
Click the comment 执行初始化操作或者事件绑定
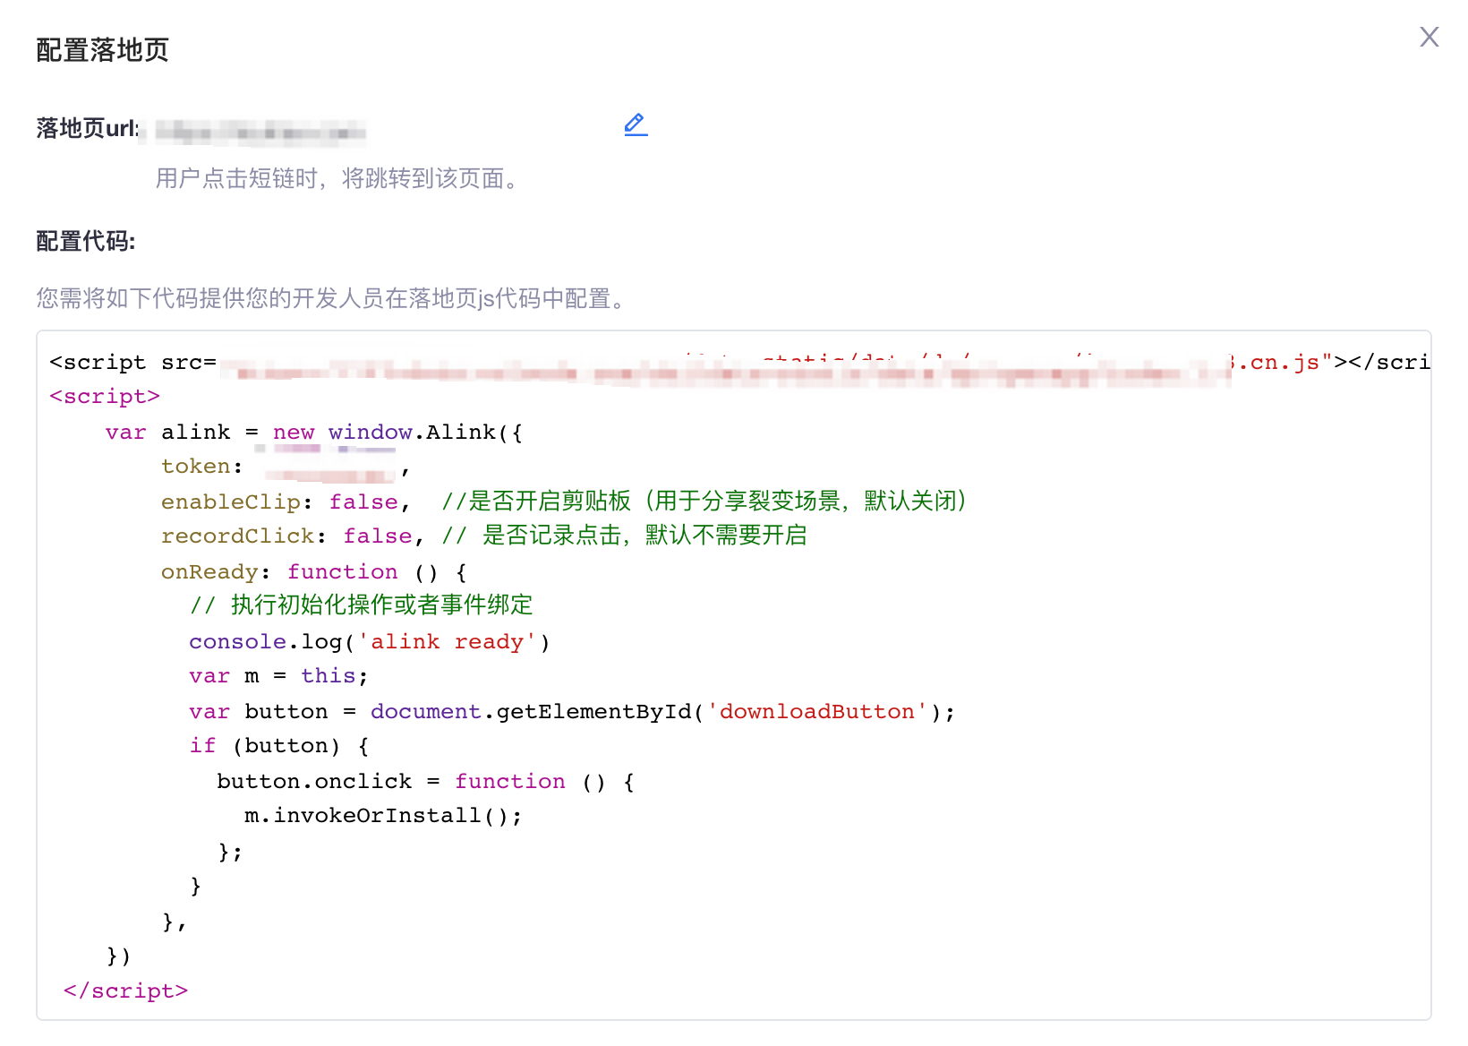point(361,605)
